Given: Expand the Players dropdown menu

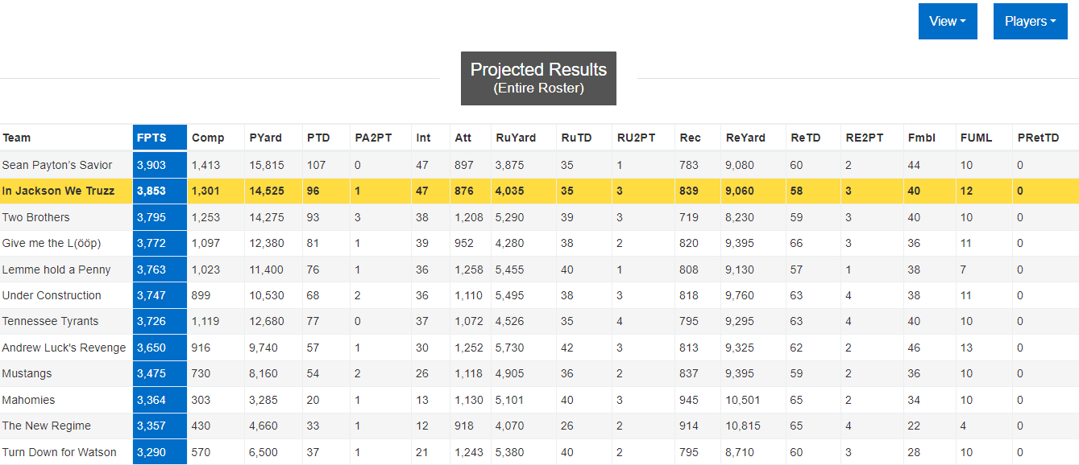Looking at the screenshot, I should 1030,22.
